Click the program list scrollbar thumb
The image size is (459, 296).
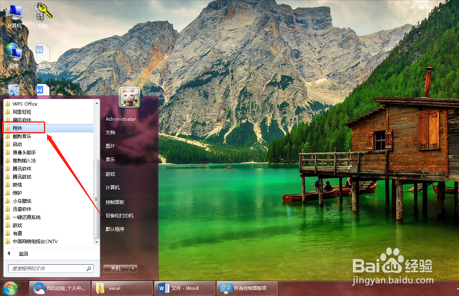point(96,199)
